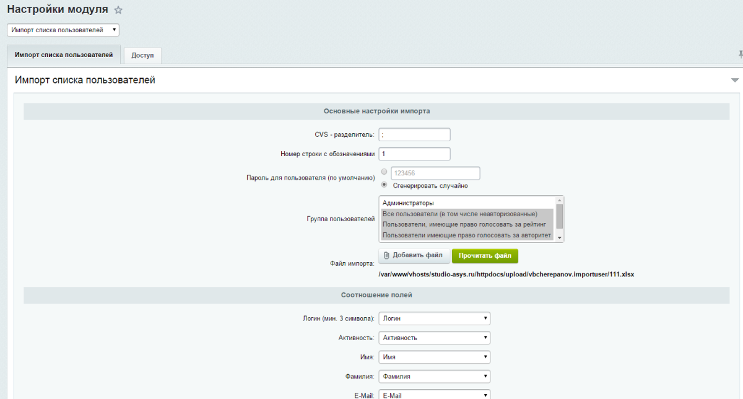Collapse the Импорт списка пользователей section
The image size is (743, 399).
734,79
